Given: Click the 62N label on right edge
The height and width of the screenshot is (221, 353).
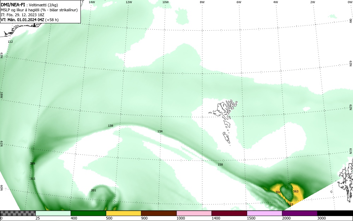Looking at the screenshot, I should (x=351, y=107).
